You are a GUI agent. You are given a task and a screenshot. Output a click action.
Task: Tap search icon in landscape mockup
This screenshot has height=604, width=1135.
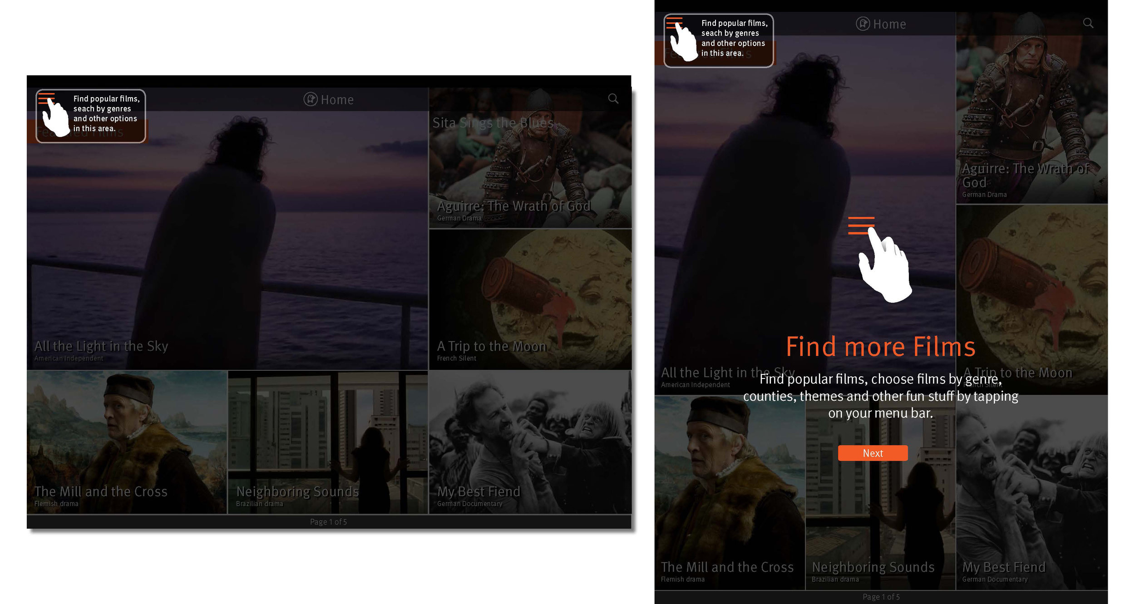(x=613, y=98)
